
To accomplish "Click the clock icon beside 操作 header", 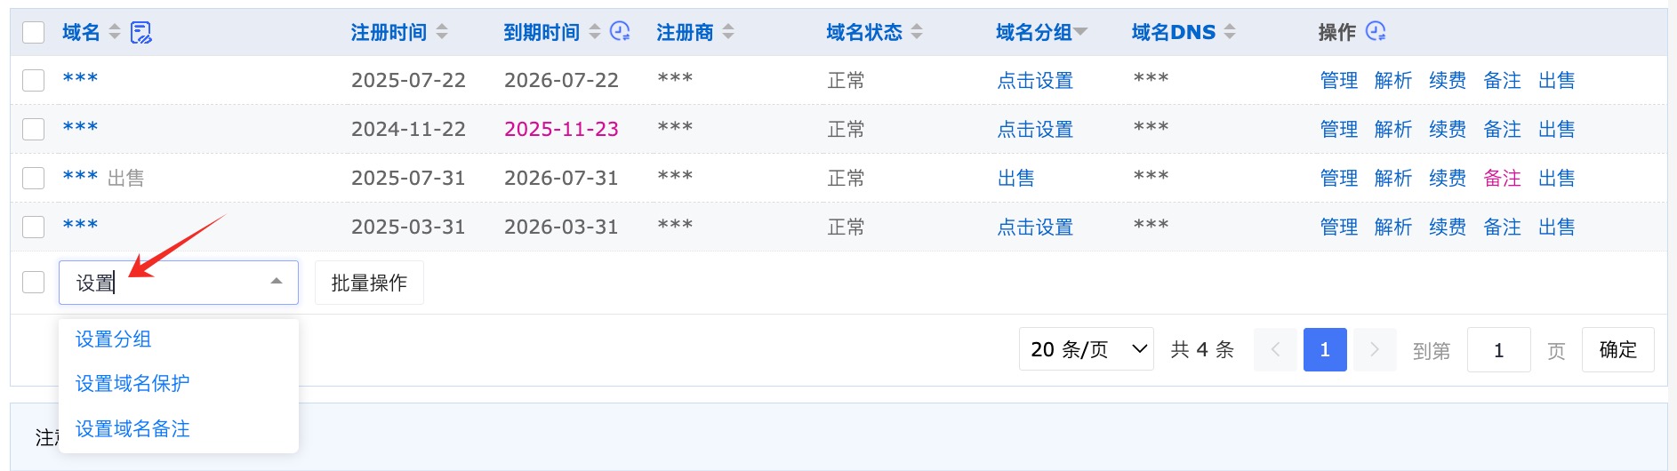I will [x=1376, y=32].
